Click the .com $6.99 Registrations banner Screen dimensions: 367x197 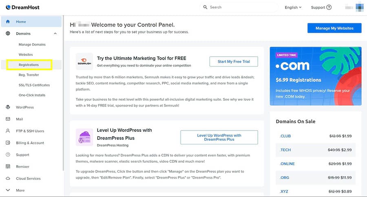(x=316, y=76)
